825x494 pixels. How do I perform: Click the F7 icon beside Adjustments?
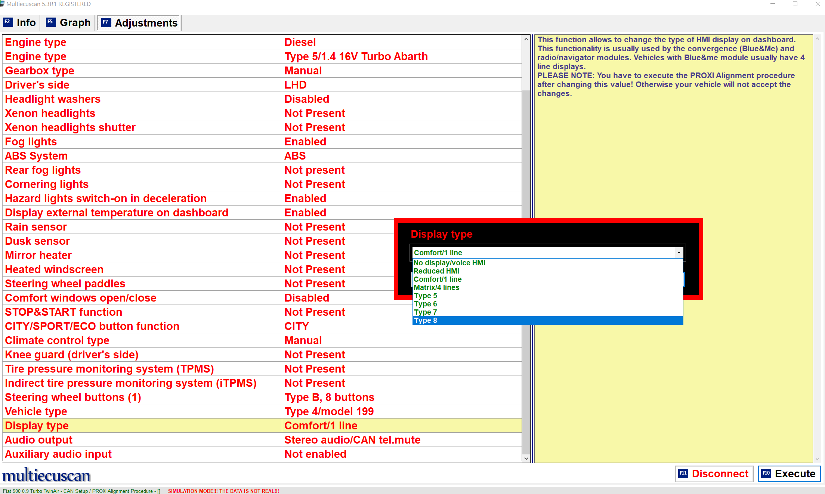106,22
